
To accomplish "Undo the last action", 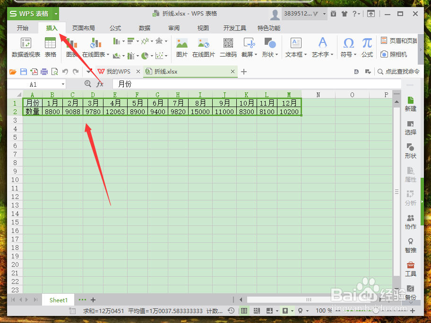I will click(x=65, y=72).
